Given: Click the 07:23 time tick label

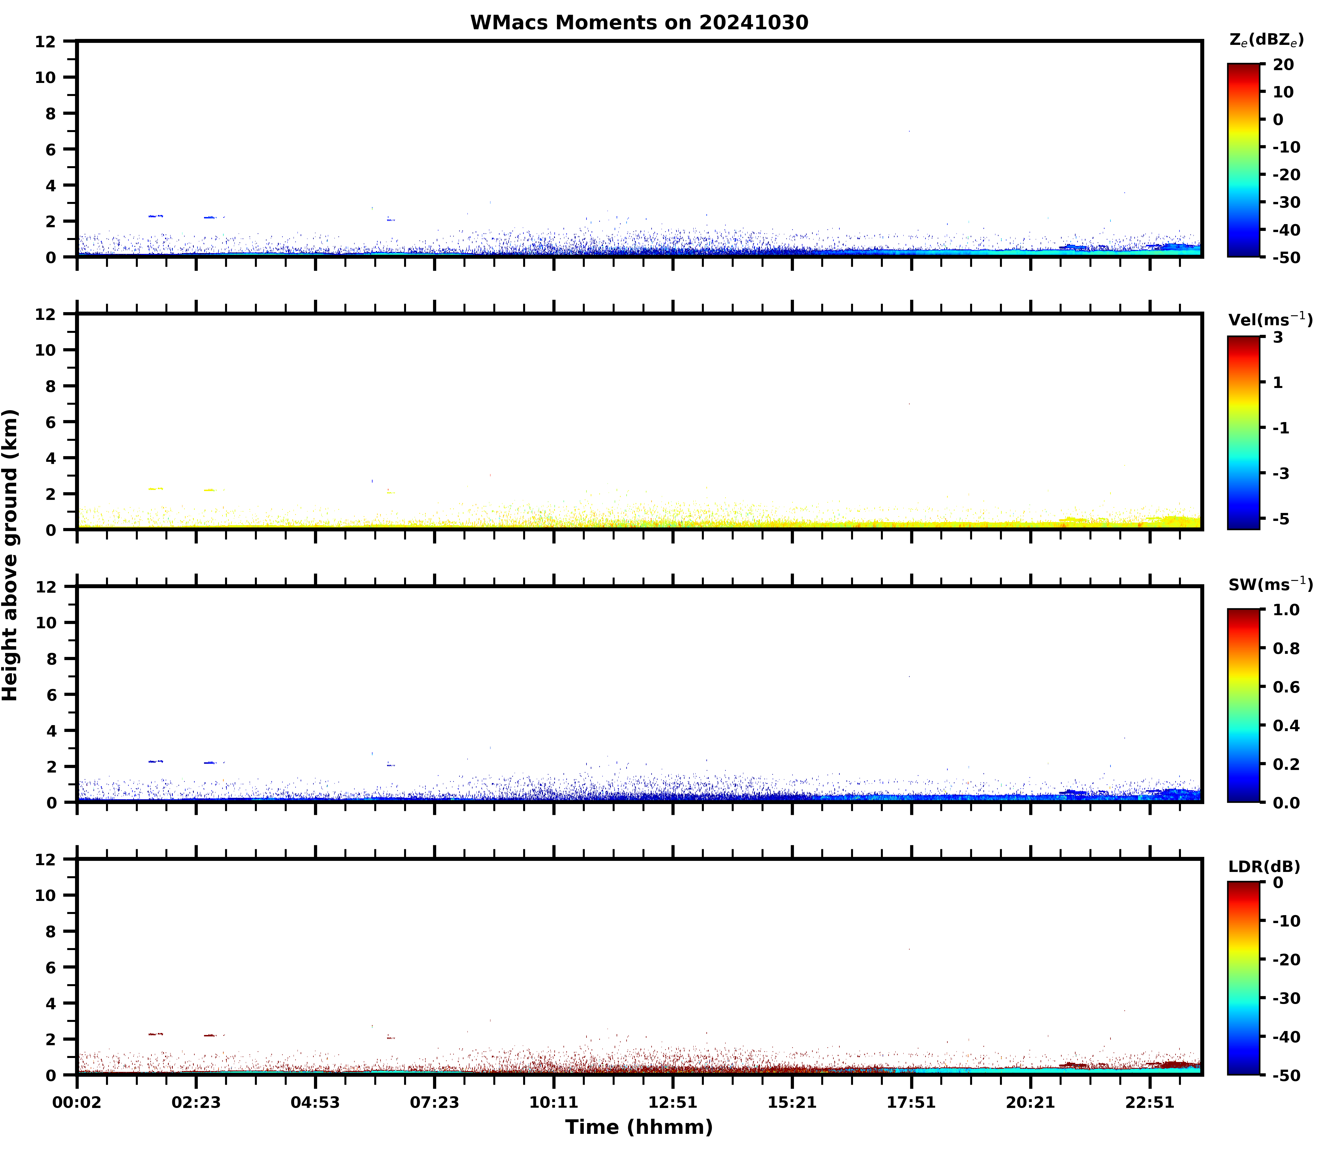Looking at the screenshot, I should pos(434,1103).
